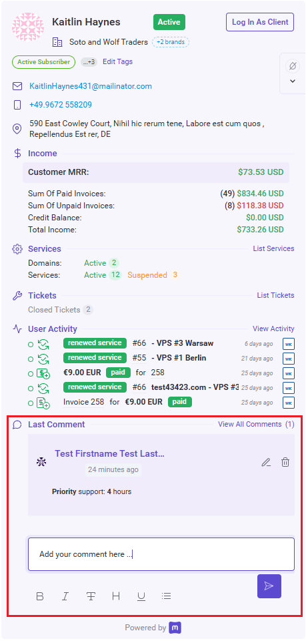Delete the comment with trash icon
The width and height of the screenshot is (306, 641).
pos(285,462)
